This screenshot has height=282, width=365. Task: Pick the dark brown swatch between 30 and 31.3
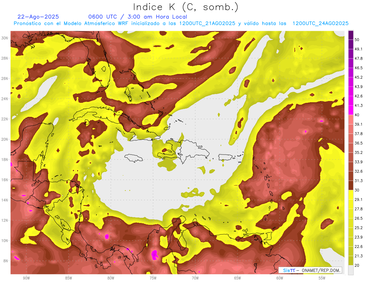351,185
